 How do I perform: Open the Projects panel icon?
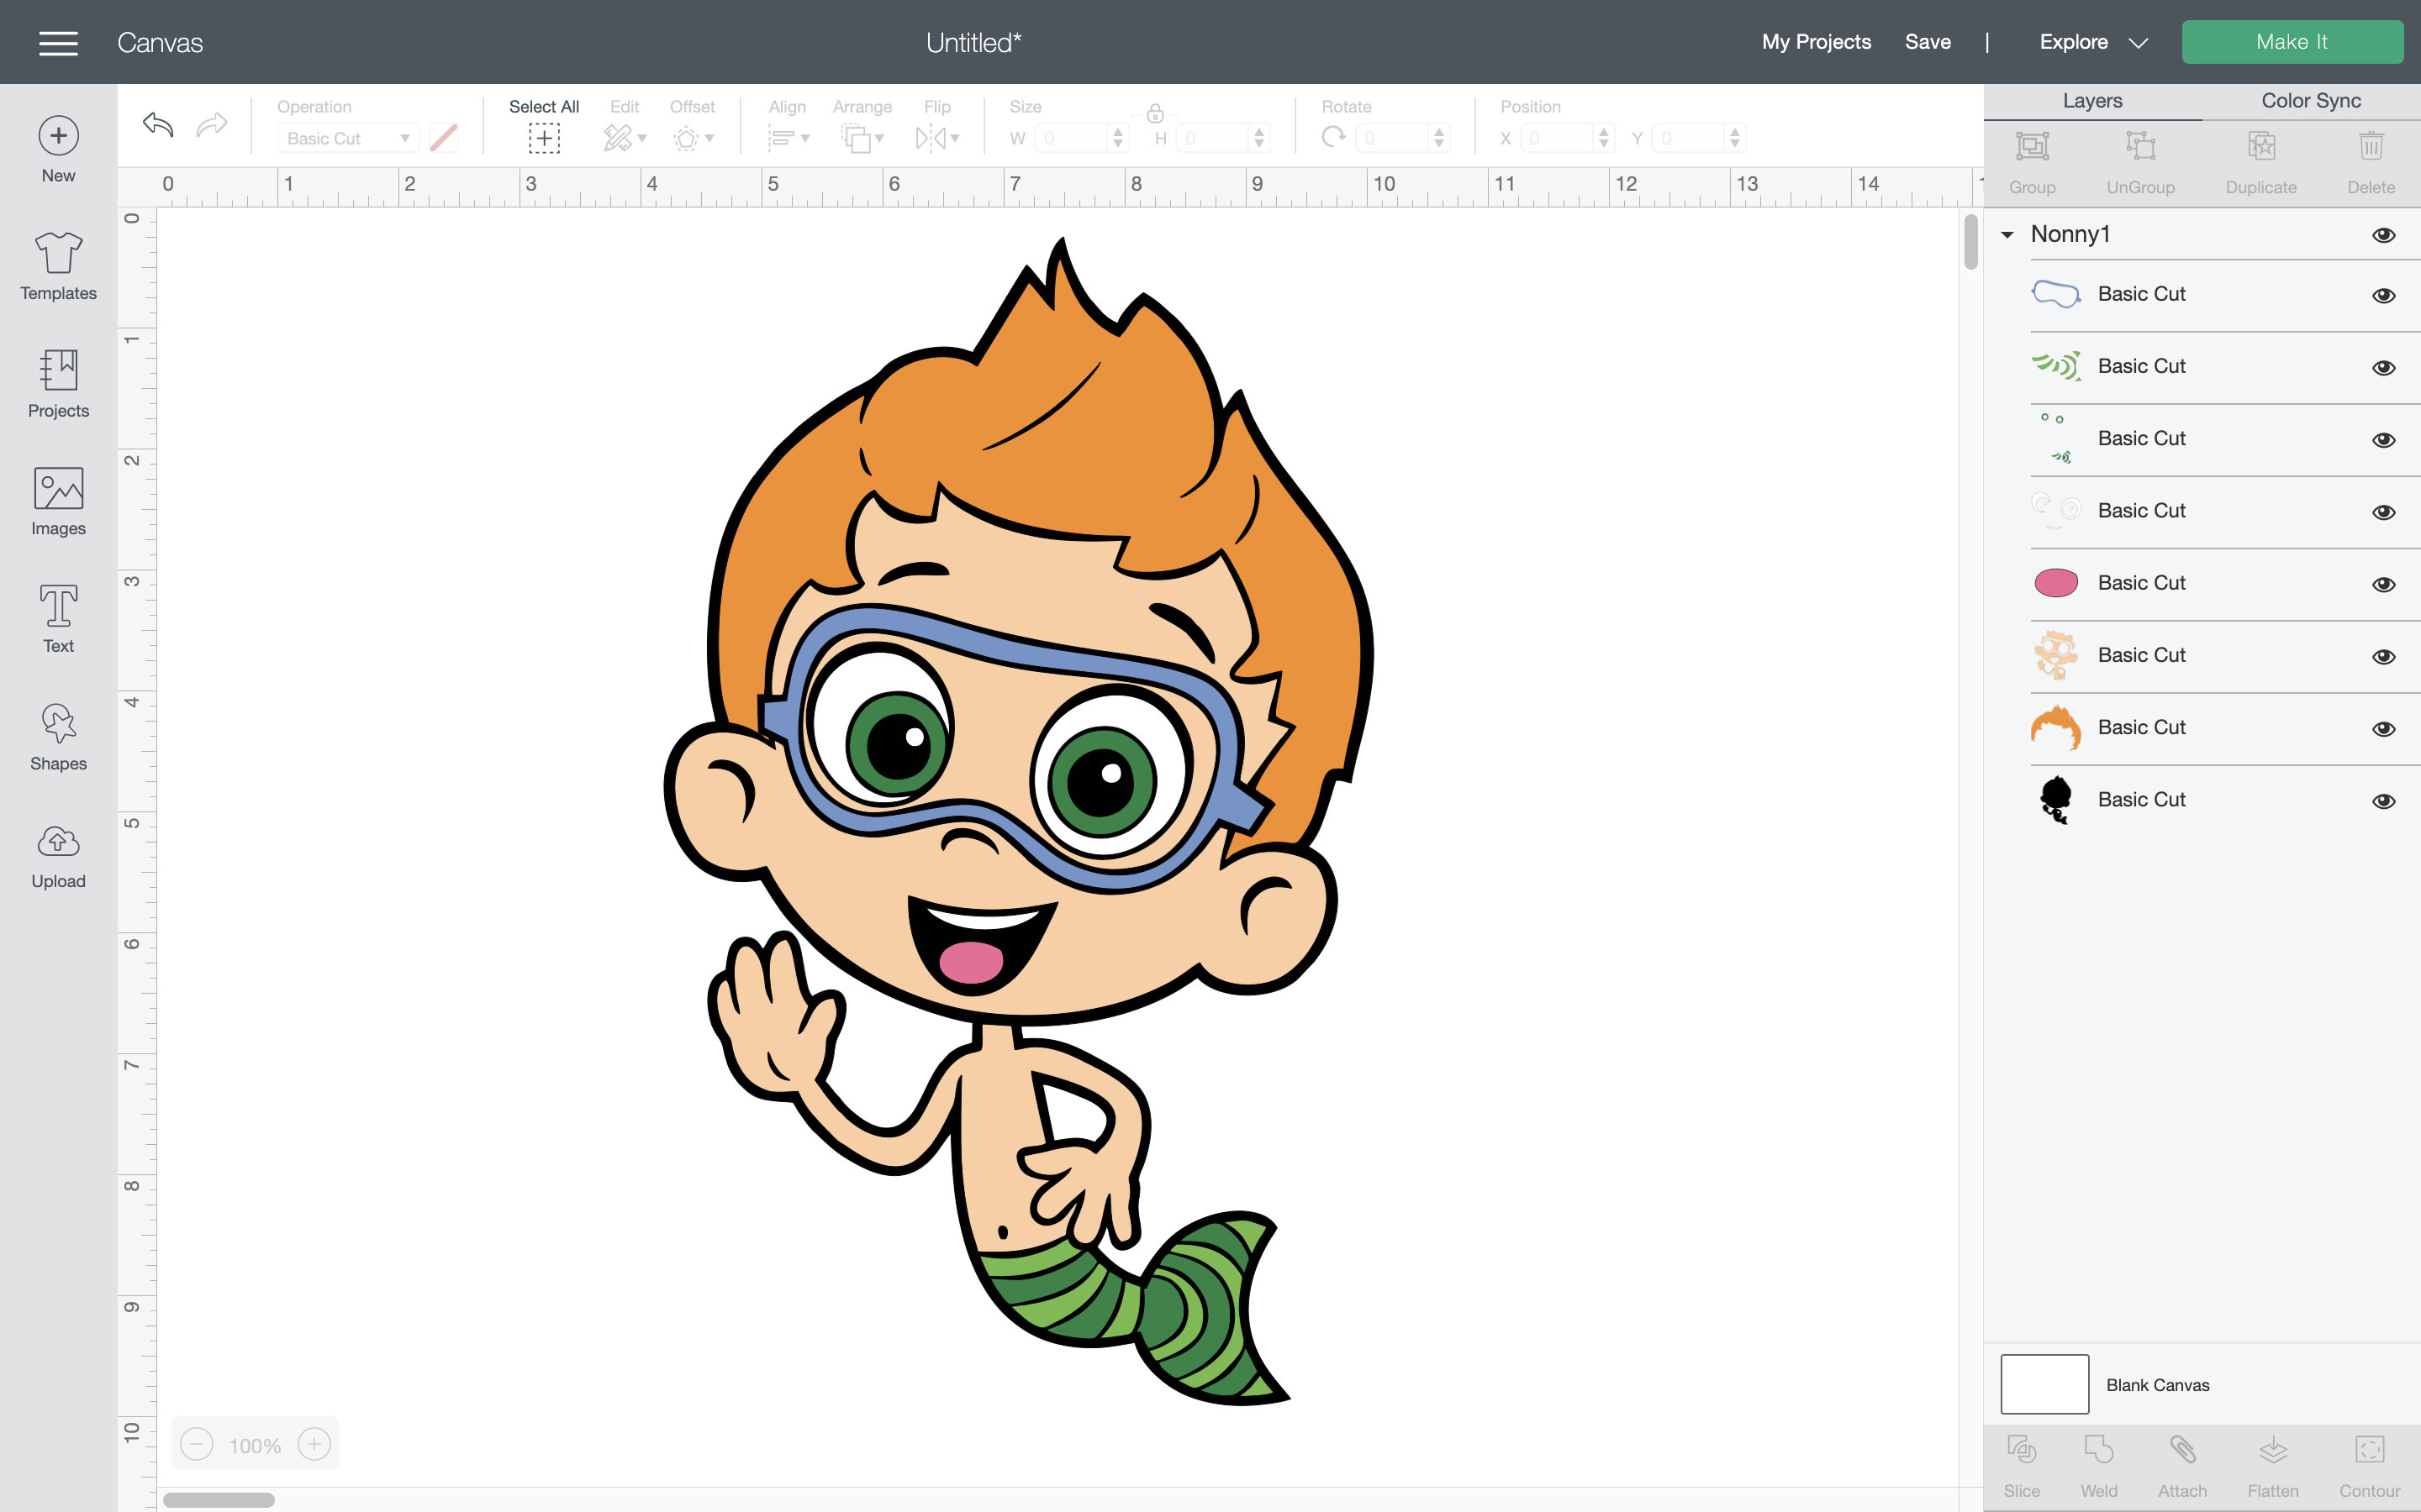(x=58, y=384)
